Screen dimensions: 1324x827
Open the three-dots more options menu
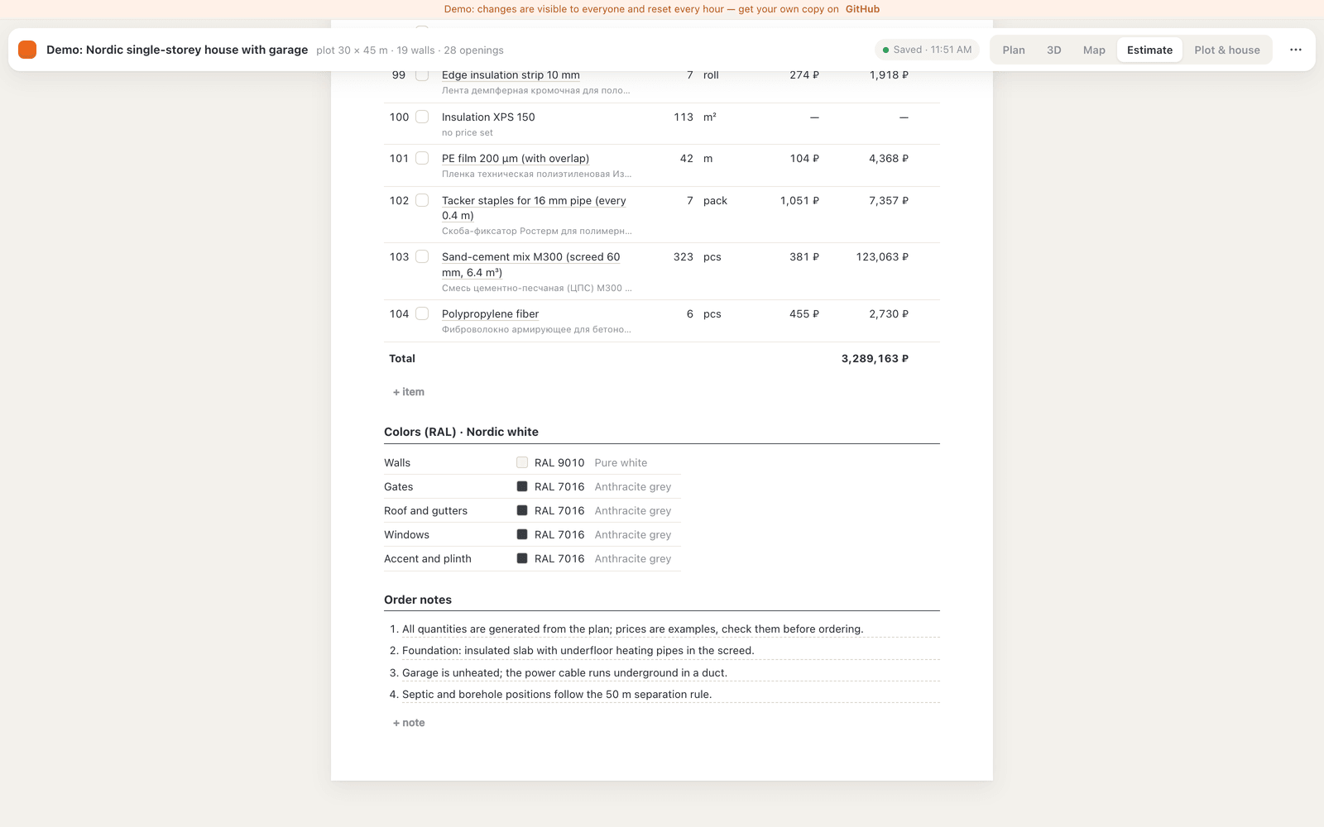(x=1295, y=50)
